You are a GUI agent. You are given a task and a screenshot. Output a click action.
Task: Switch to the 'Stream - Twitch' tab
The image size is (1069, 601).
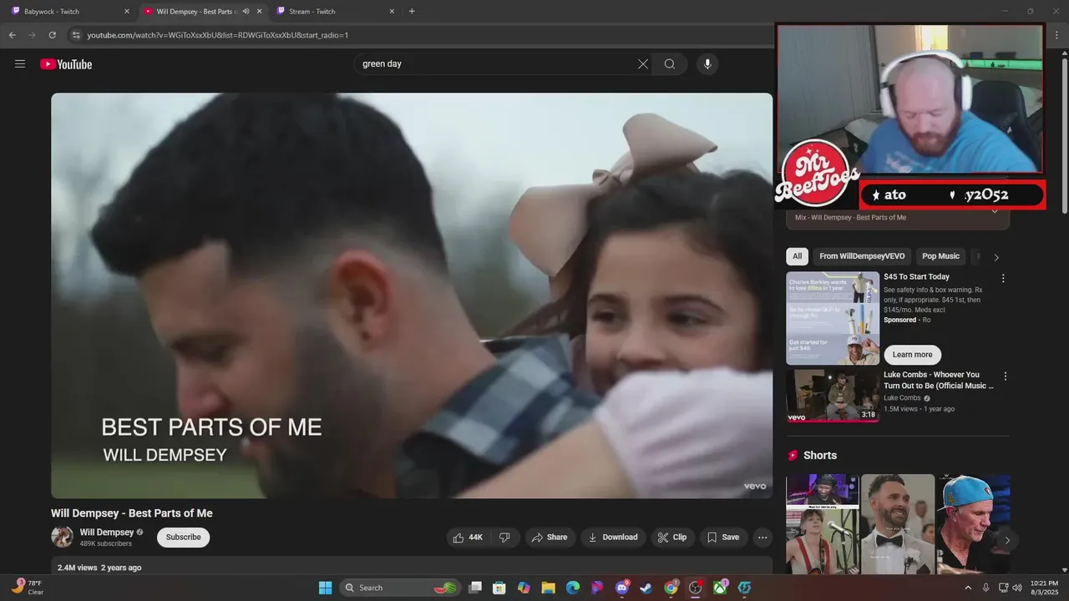point(335,12)
